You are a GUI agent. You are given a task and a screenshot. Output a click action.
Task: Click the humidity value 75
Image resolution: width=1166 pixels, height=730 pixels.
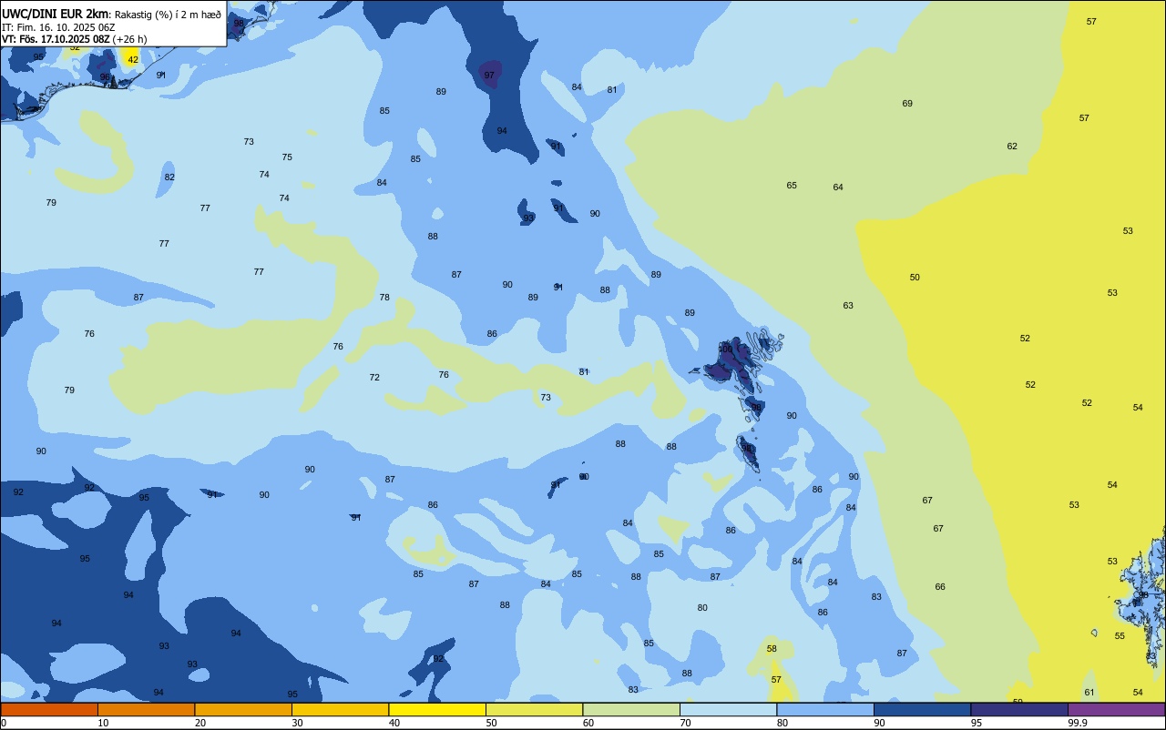point(287,157)
